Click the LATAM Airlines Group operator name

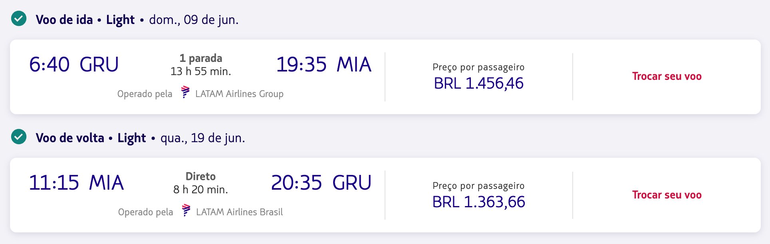(x=239, y=94)
